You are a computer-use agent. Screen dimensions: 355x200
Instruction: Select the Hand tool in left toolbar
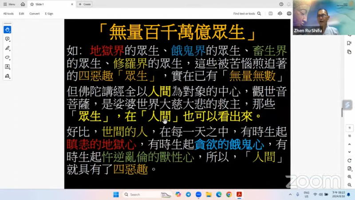tap(8, 30)
